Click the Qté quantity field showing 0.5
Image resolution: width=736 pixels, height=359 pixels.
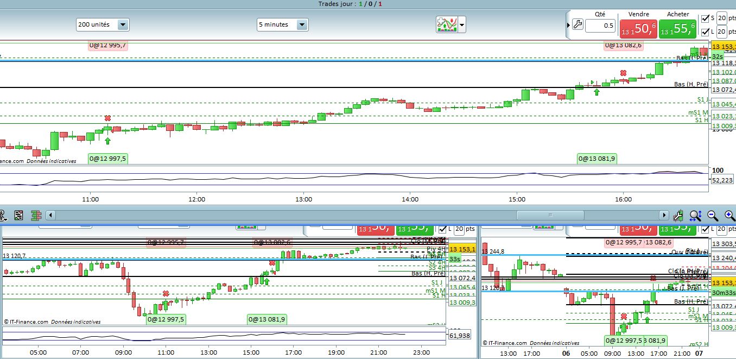pyautogui.click(x=600, y=26)
